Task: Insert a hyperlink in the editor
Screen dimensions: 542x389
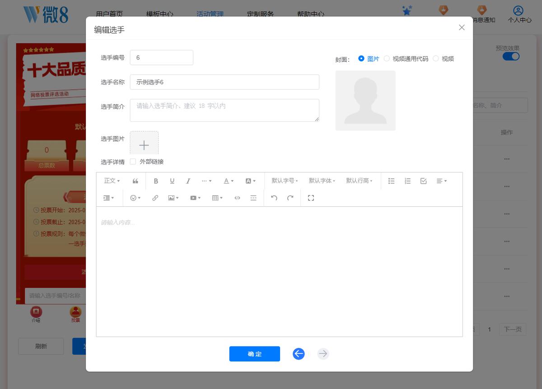Action: (155, 198)
